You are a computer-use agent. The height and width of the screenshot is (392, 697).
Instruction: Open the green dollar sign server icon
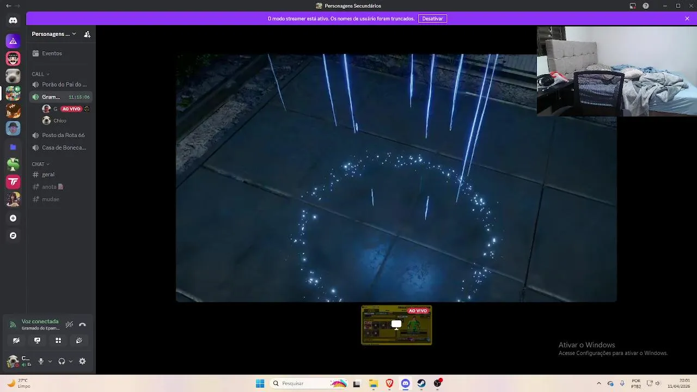(x=13, y=164)
